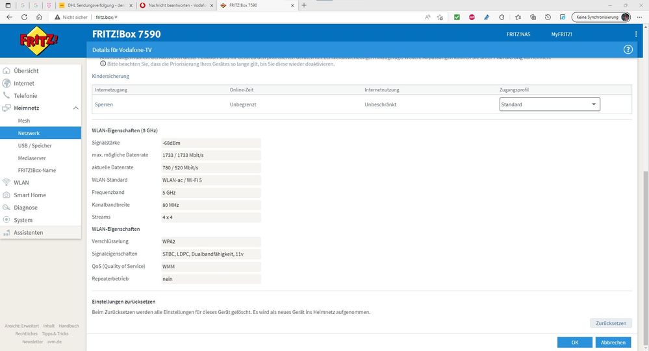
Task: Click the Inhalt footer link
Action: pyautogui.click(x=49, y=326)
